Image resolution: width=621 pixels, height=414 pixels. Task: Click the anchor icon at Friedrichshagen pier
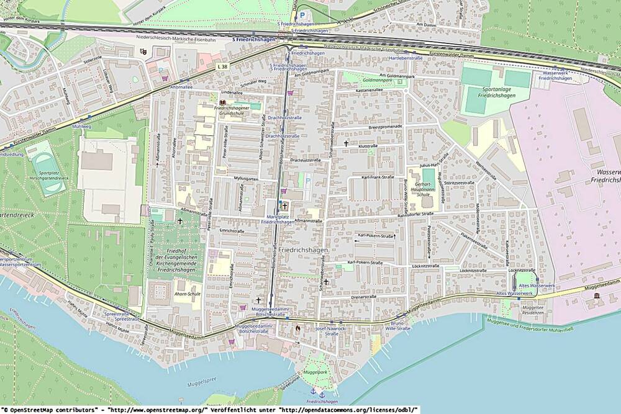pyautogui.click(x=314, y=392)
